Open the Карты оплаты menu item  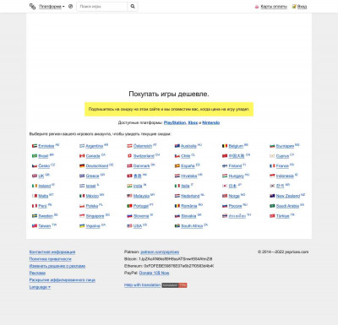[274, 7]
